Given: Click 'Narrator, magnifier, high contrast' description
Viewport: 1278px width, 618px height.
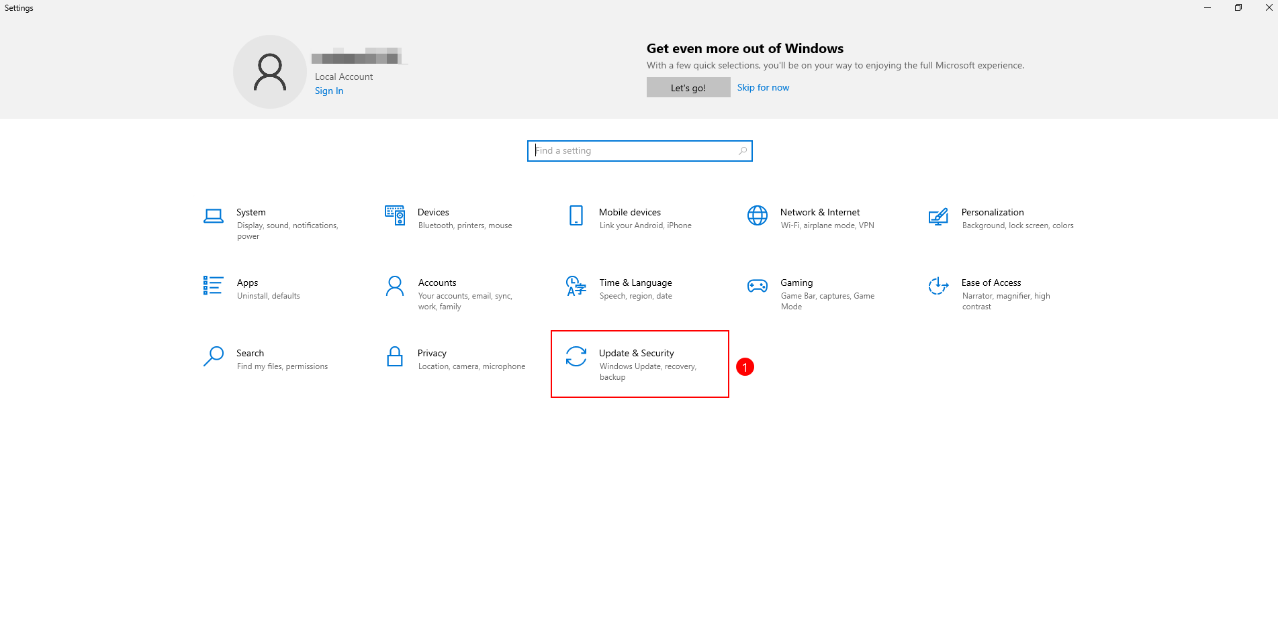Looking at the screenshot, I should click(1006, 301).
